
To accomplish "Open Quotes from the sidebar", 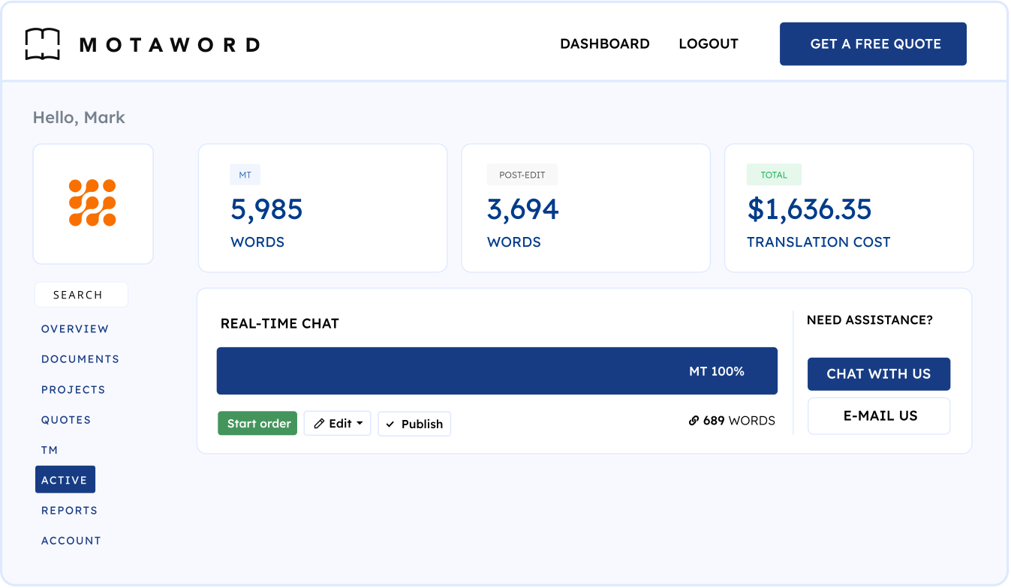I will [66, 419].
